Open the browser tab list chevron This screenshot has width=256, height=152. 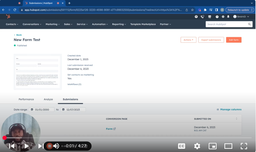click(x=252, y=3)
